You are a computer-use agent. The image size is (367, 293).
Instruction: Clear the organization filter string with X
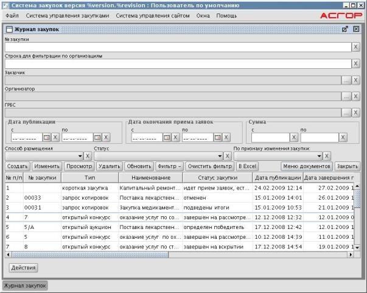pos(356,63)
